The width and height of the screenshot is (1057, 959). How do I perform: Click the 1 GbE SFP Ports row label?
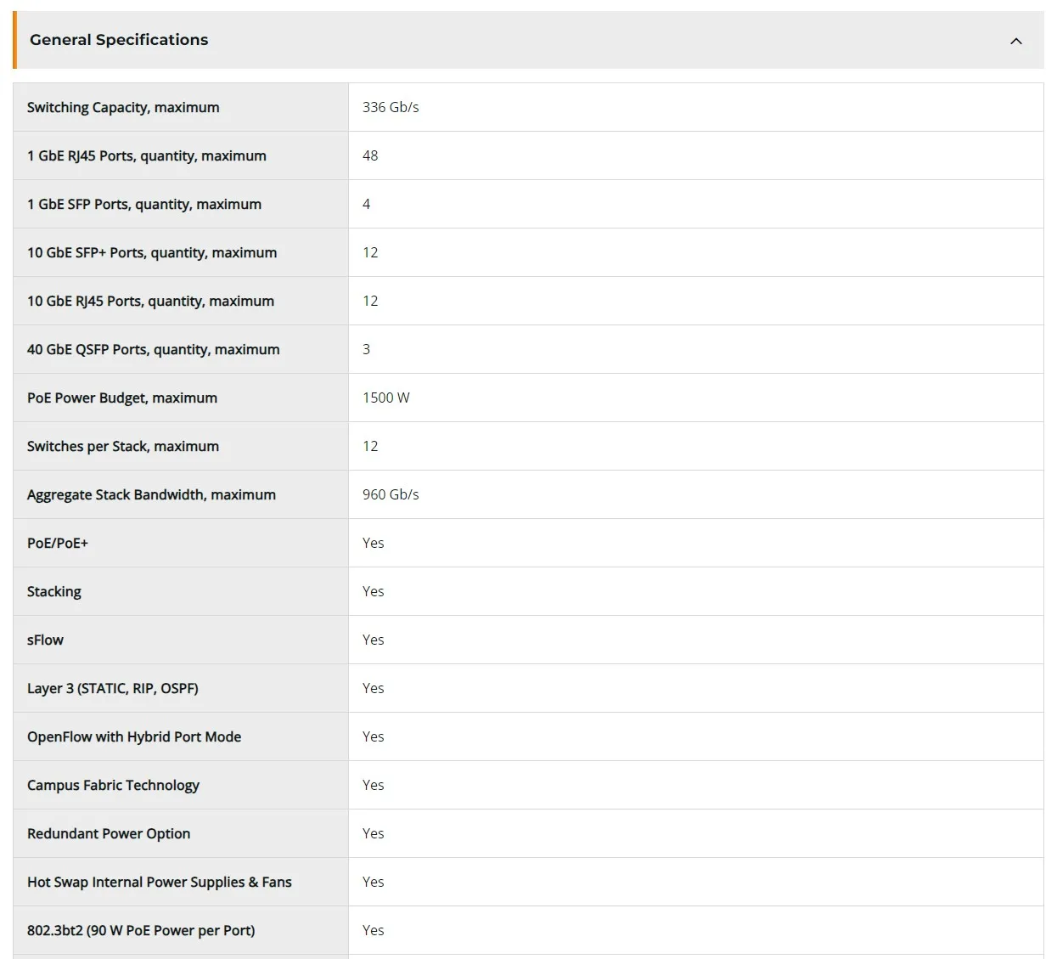point(144,204)
